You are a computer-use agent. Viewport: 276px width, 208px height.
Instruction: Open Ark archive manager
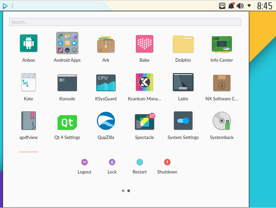[x=106, y=43]
